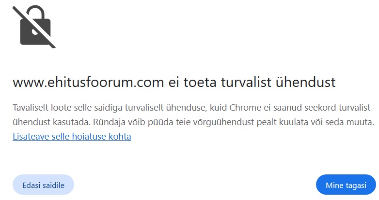
Task: Click the shackle of the padlock icon
Action: click(x=35, y=15)
